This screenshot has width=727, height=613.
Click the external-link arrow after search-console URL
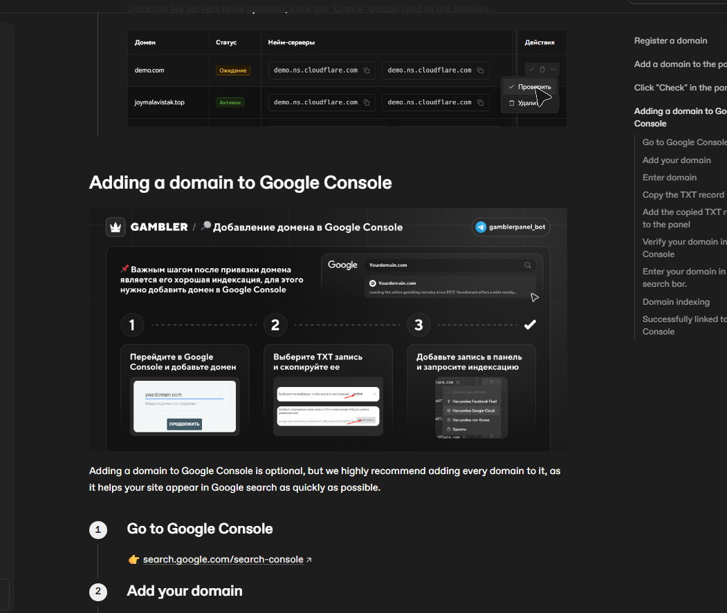(309, 558)
